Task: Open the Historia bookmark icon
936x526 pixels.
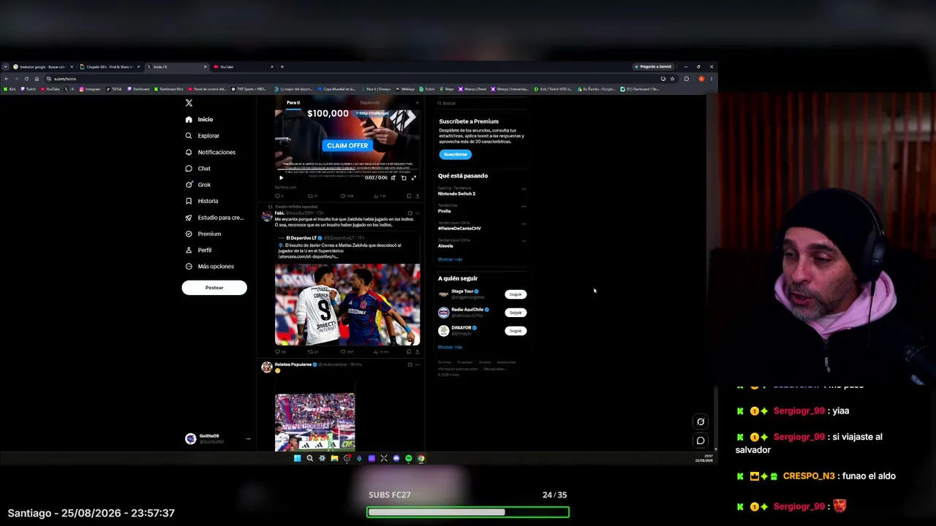Action: (189, 201)
